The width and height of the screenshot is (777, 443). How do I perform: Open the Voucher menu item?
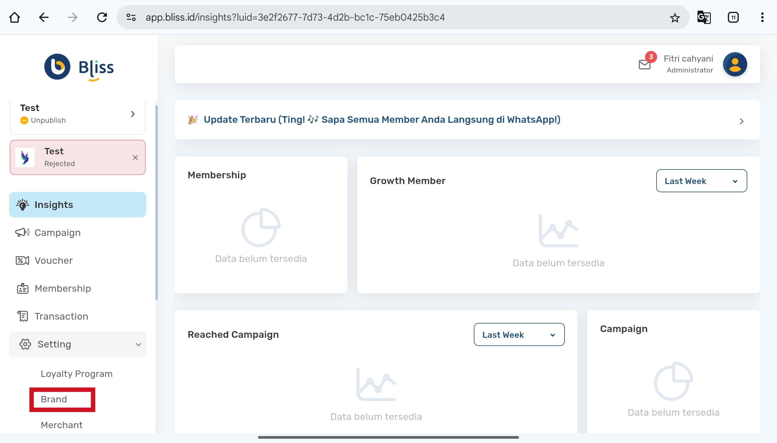54,261
